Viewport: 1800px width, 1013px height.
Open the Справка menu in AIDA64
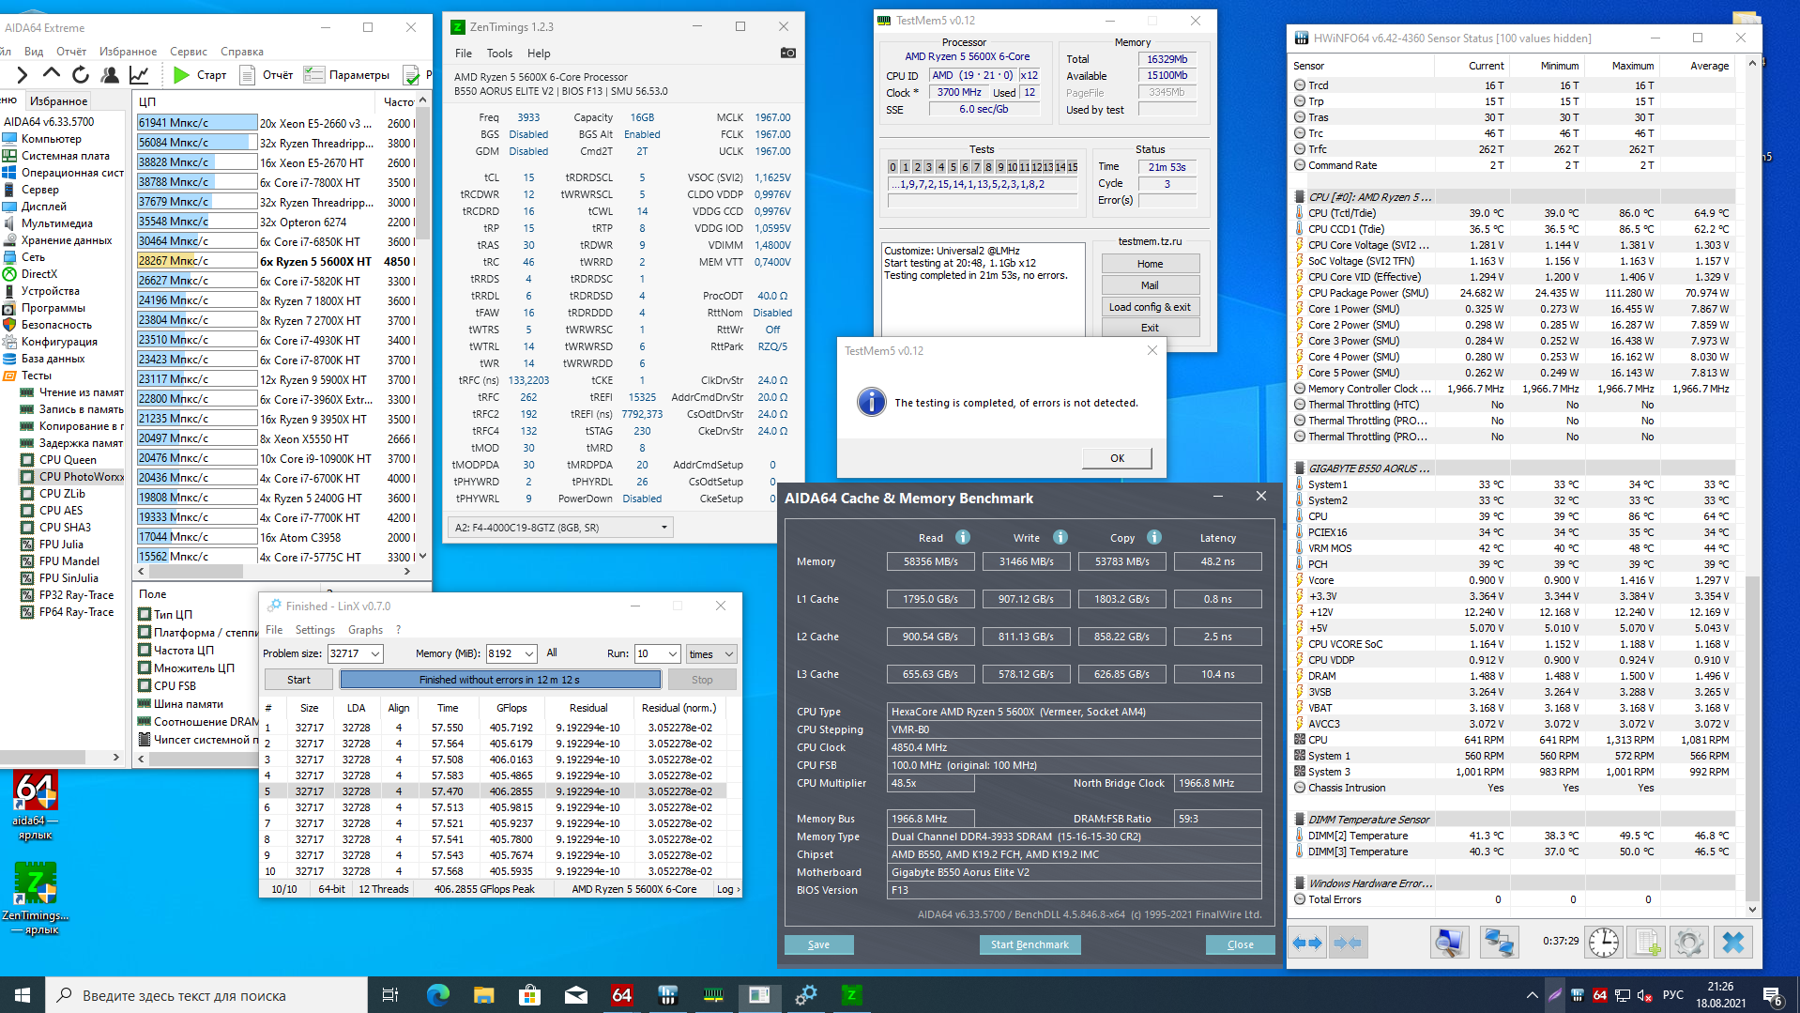pyautogui.click(x=242, y=52)
